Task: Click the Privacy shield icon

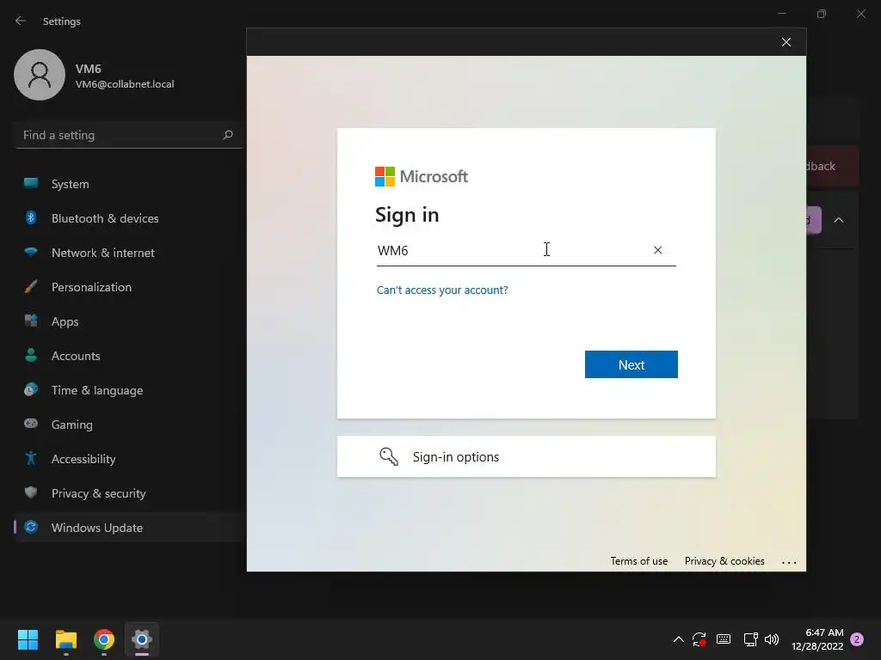Action: coord(31,492)
